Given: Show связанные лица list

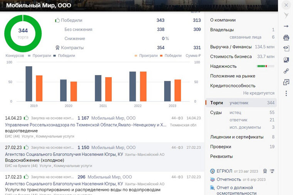Looking at the screenshot, I should pos(245,37).
